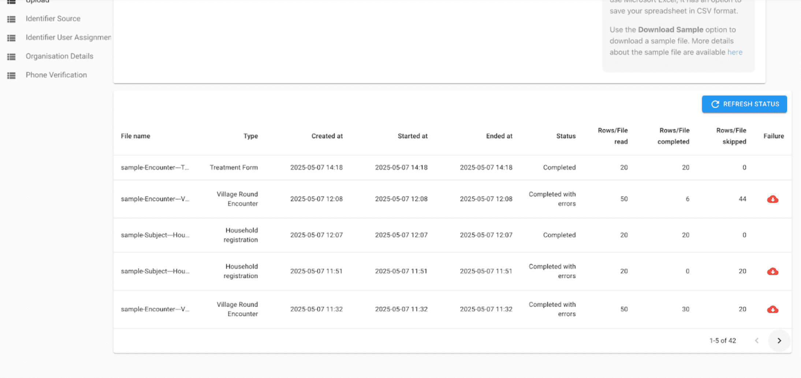This screenshot has width=801, height=378.
Task: Click the Refresh Status button
Action: click(x=744, y=104)
